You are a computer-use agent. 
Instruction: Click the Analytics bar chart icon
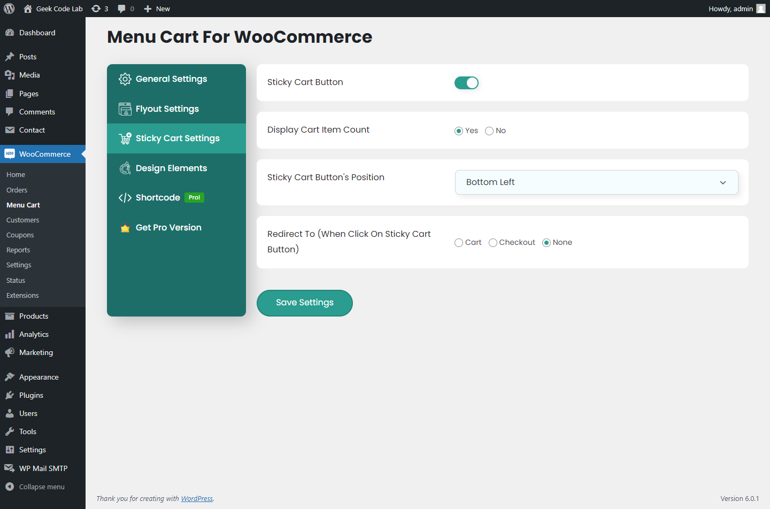tap(10, 334)
